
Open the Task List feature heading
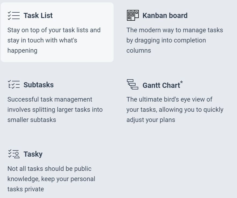click(x=38, y=16)
